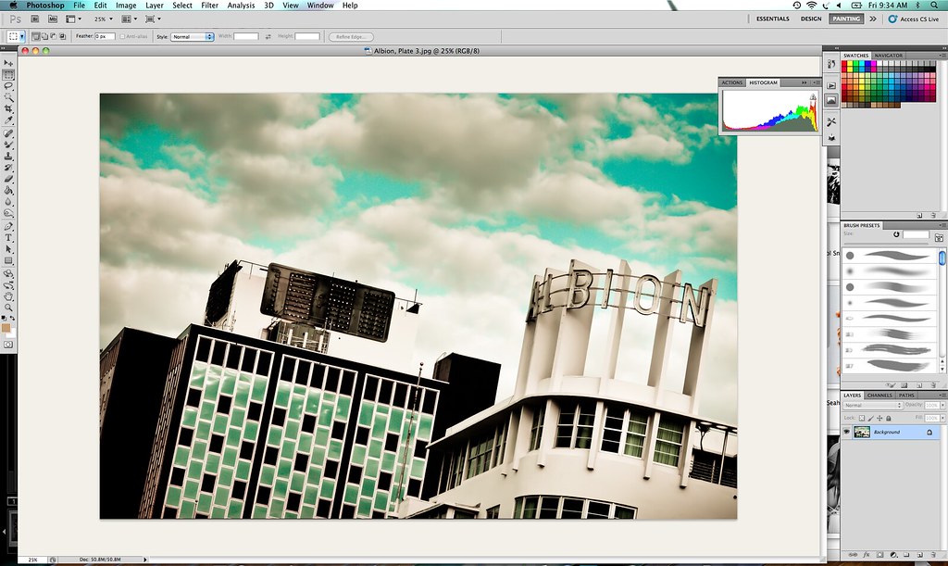
Task: Select the Clone Stamp tool
Action: coord(8,156)
